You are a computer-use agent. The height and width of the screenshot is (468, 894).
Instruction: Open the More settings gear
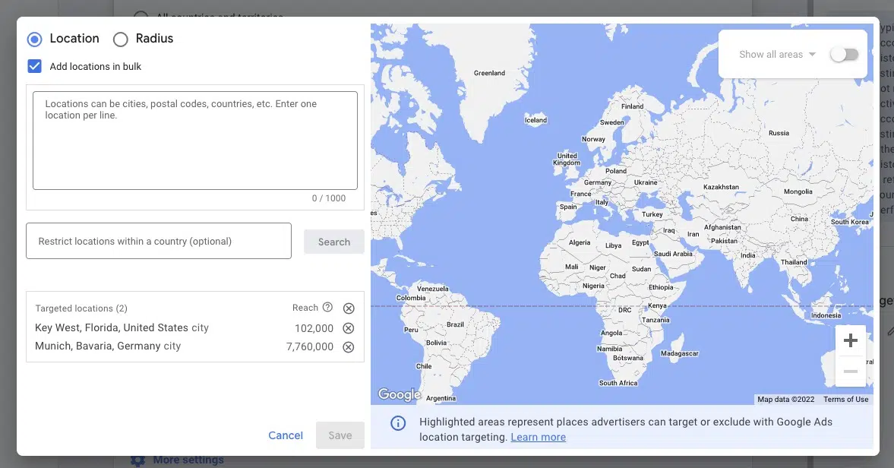pyautogui.click(x=138, y=460)
